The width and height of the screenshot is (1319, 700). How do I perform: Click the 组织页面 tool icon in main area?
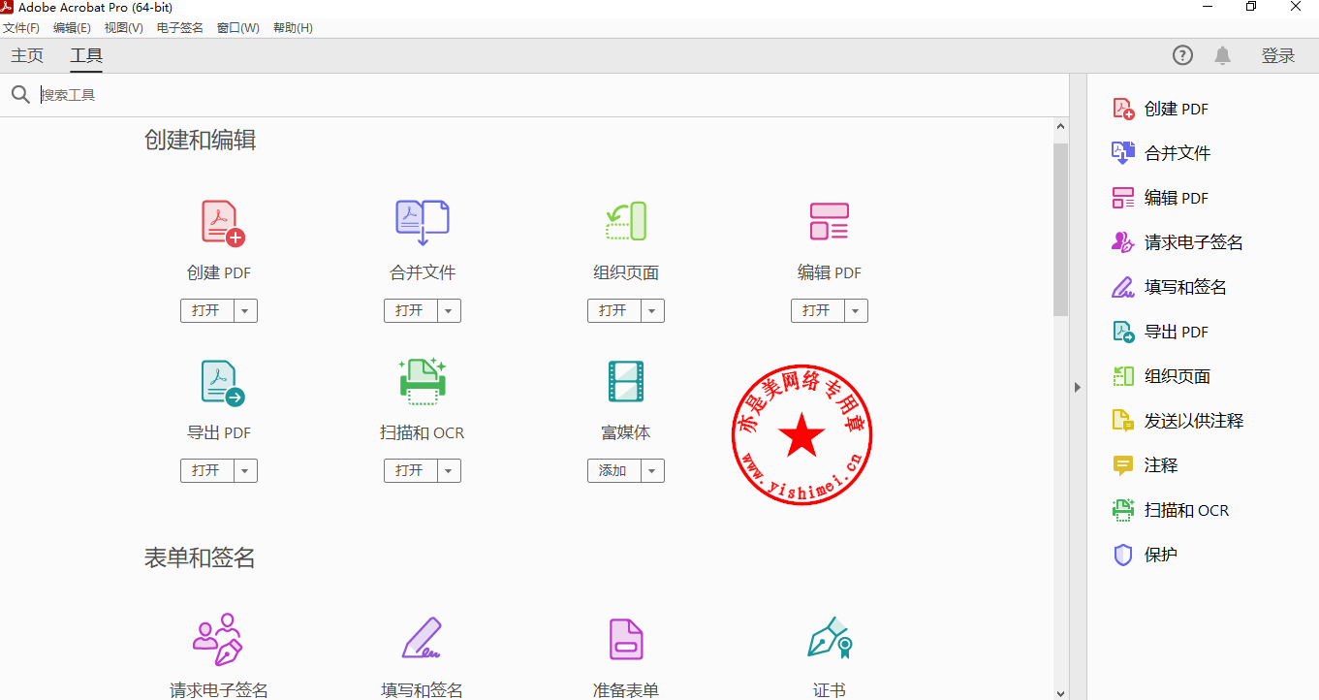625,221
